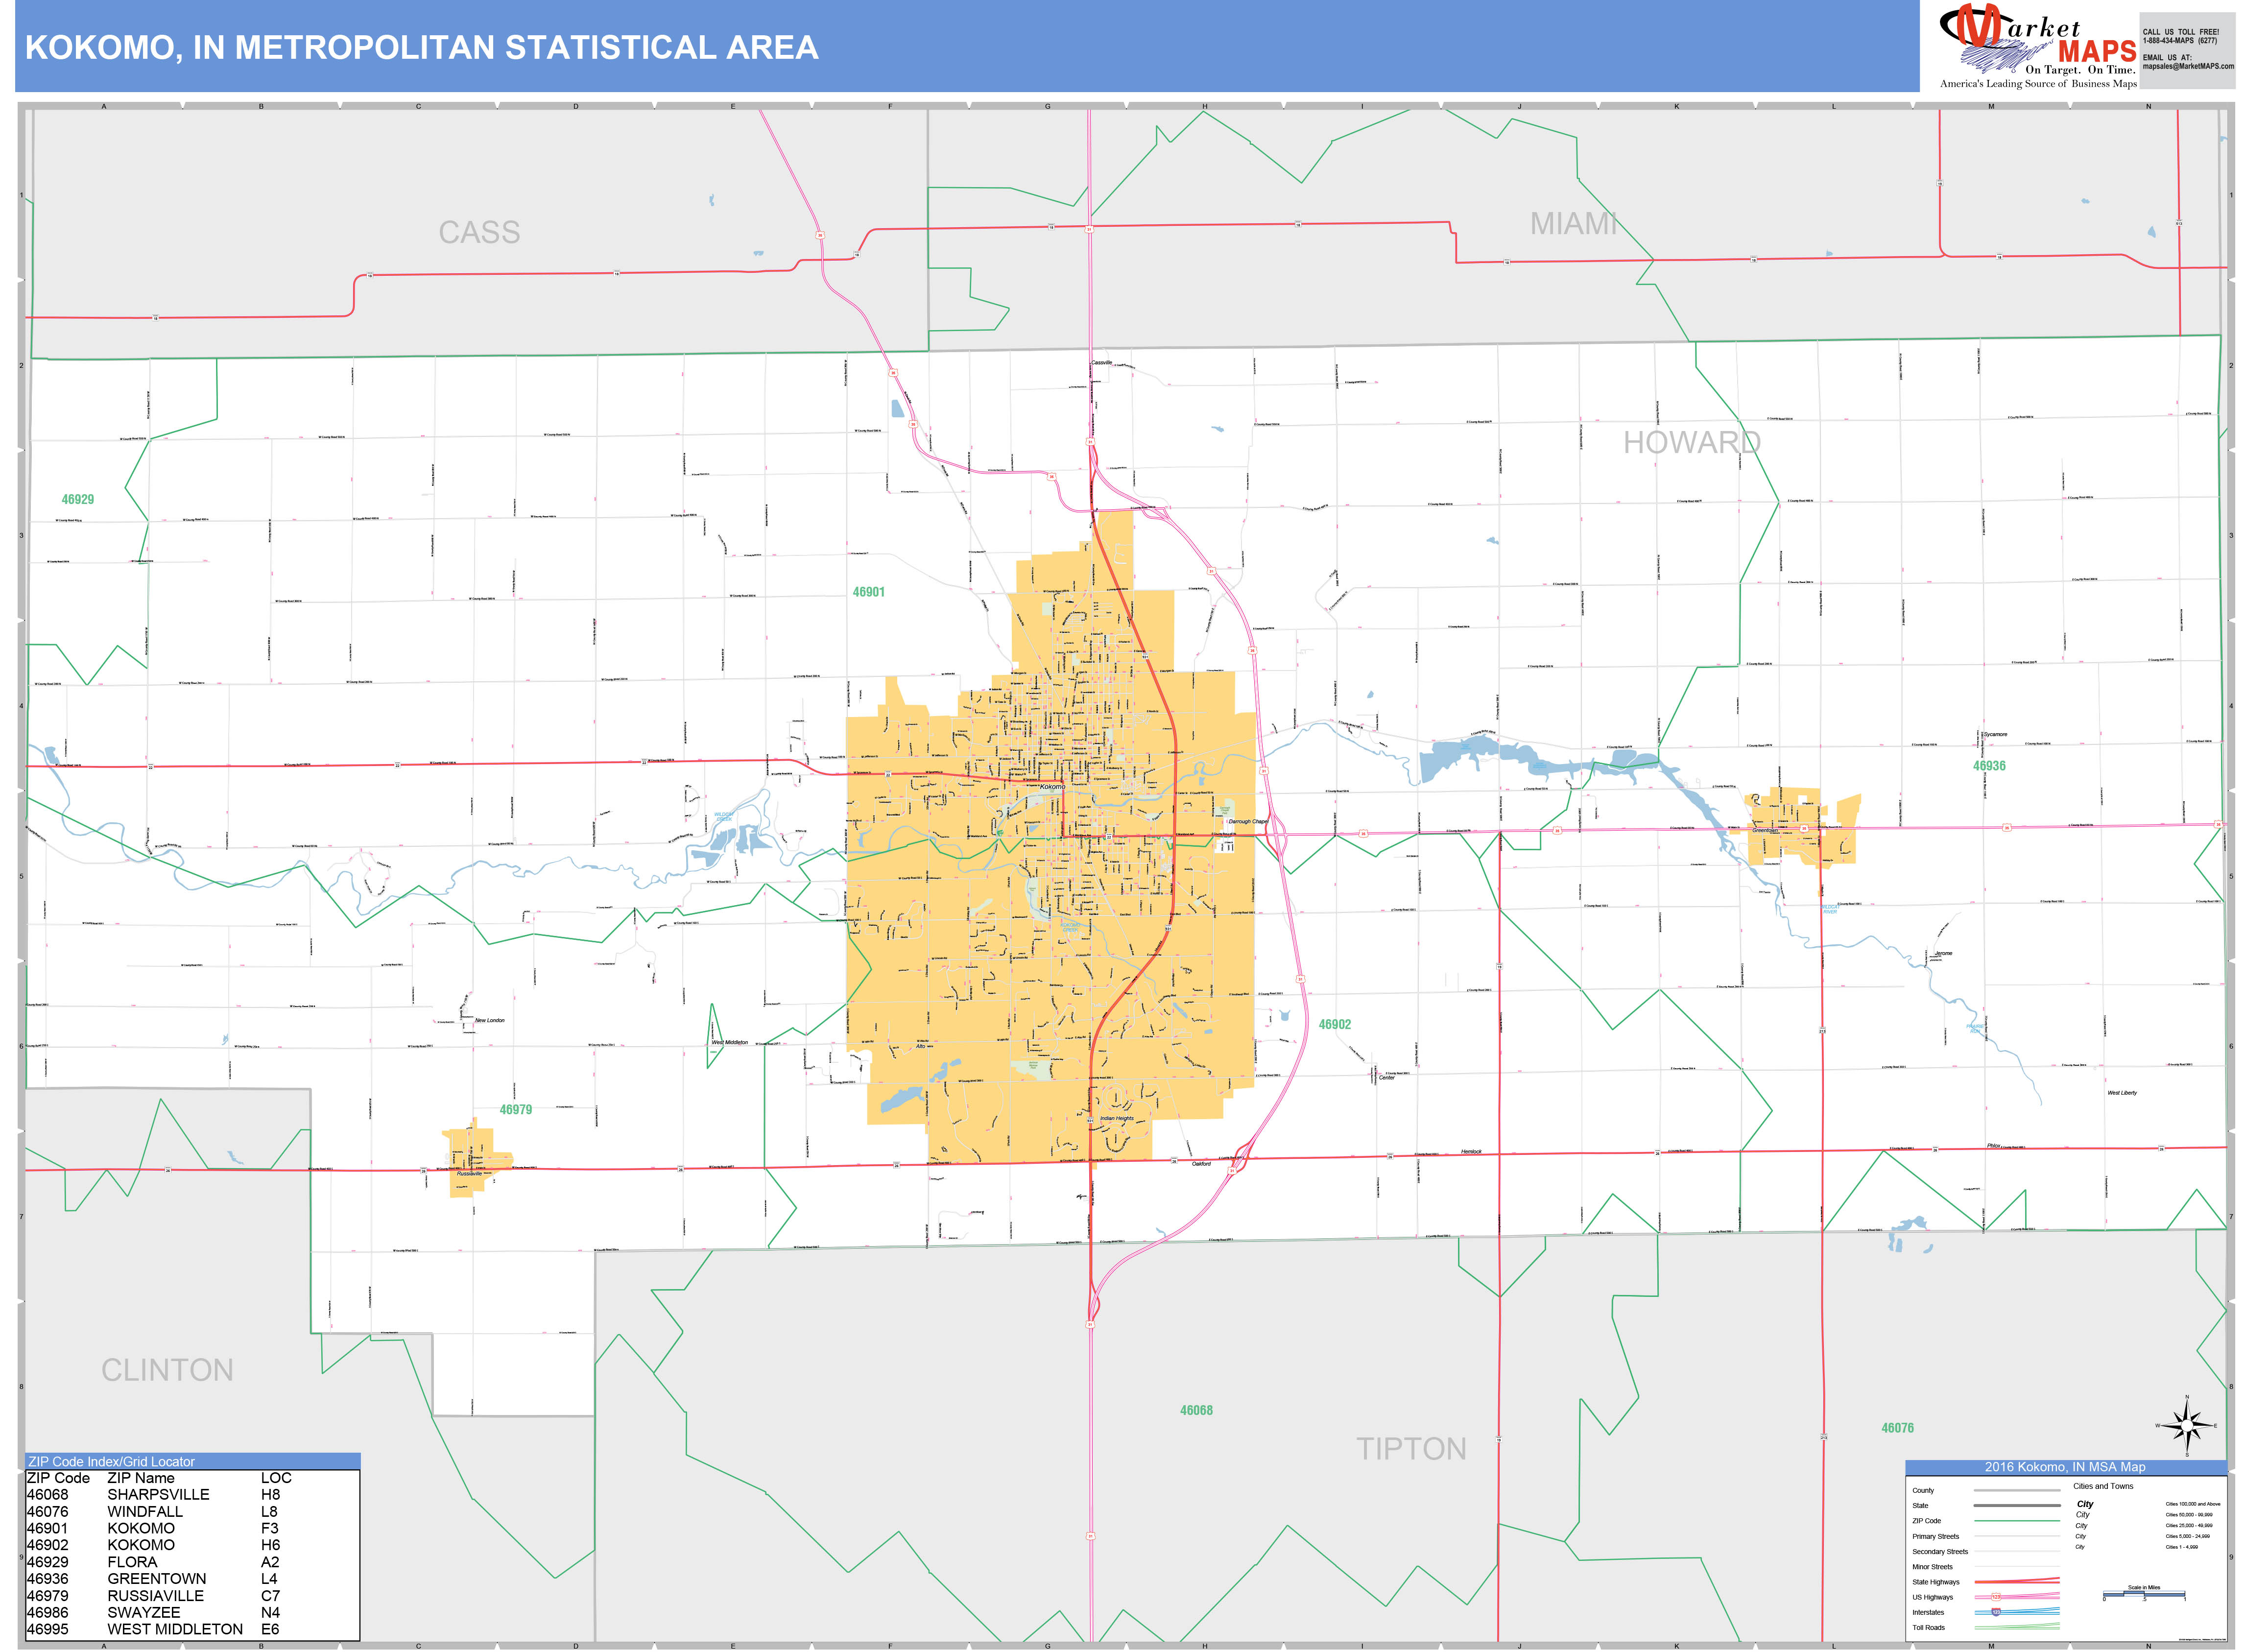Screen dimensions: 2246x1652
Task: Click the ZIP Code green line legend symbol
Action: click(2018, 1521)
